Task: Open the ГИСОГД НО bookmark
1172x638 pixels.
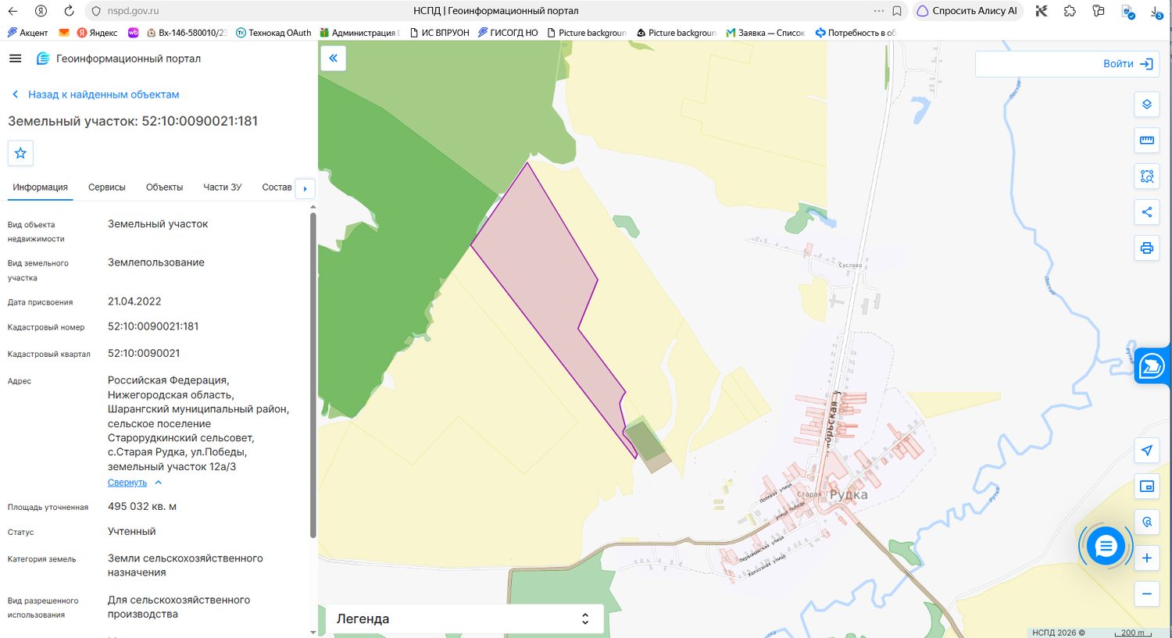Action: [x=508, y=33]
